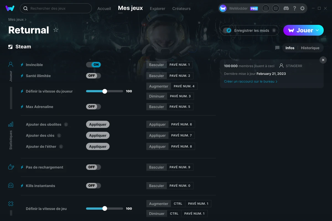The image size is (332, 221).
Task: Click the STiNGERR author user icon
Action: click(x=281, y=66)
